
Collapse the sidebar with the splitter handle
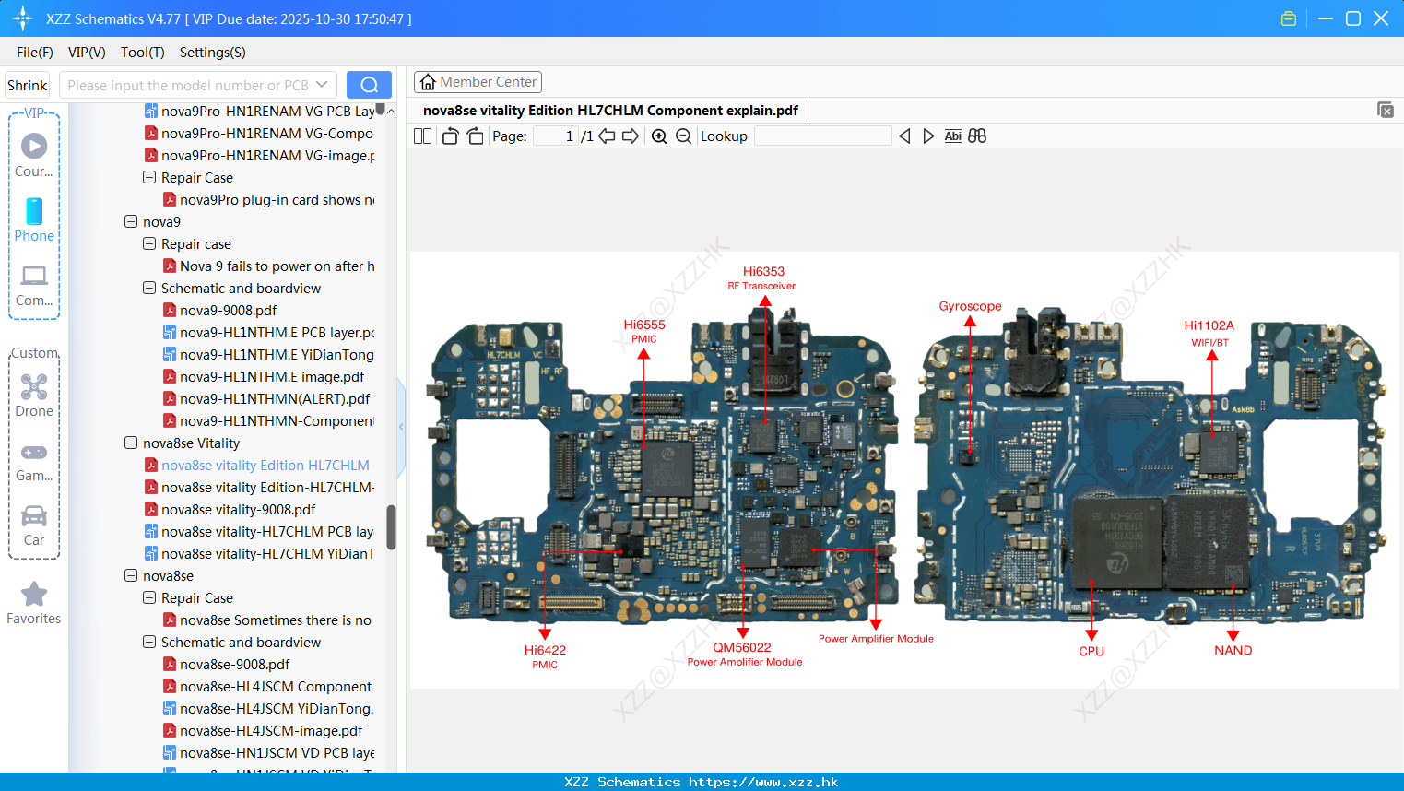tap(401, 426)
